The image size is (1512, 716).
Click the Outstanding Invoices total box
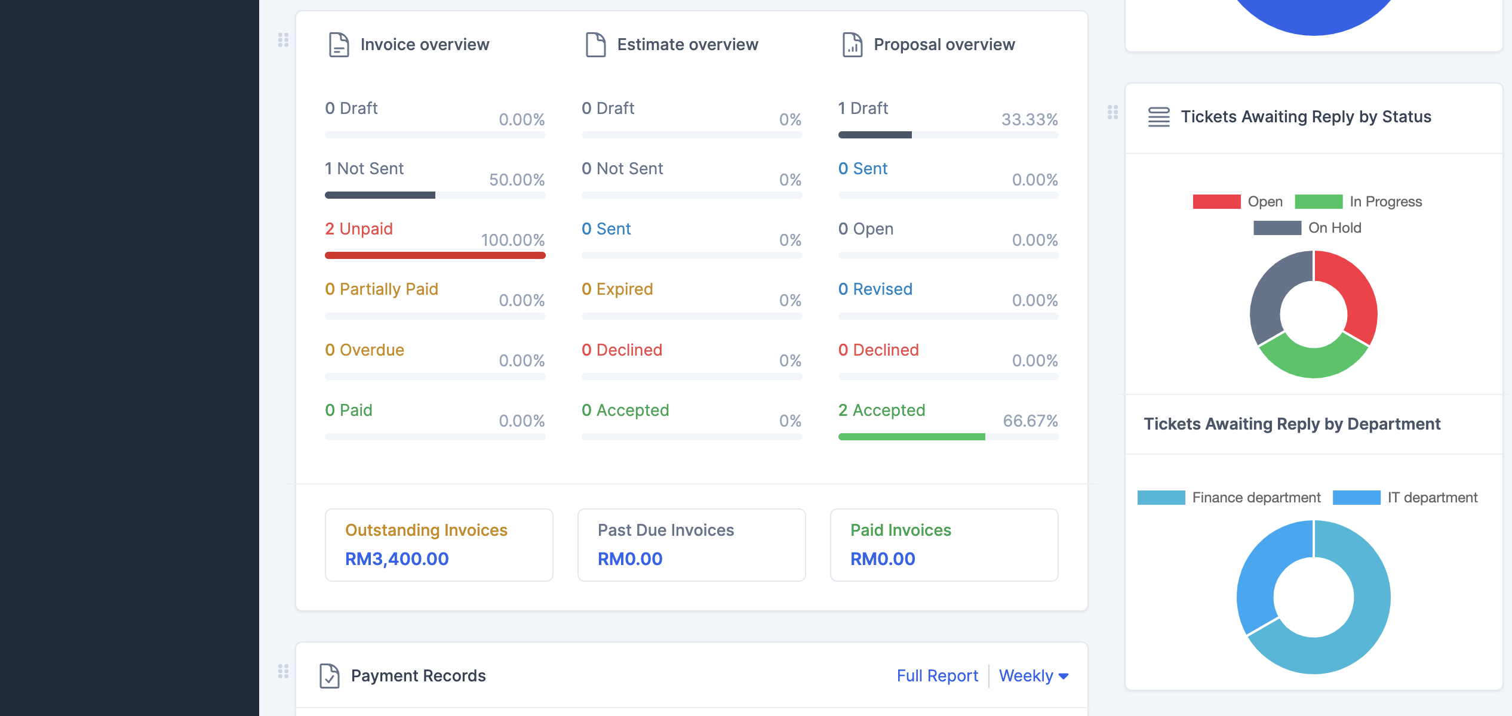point(439,545)
